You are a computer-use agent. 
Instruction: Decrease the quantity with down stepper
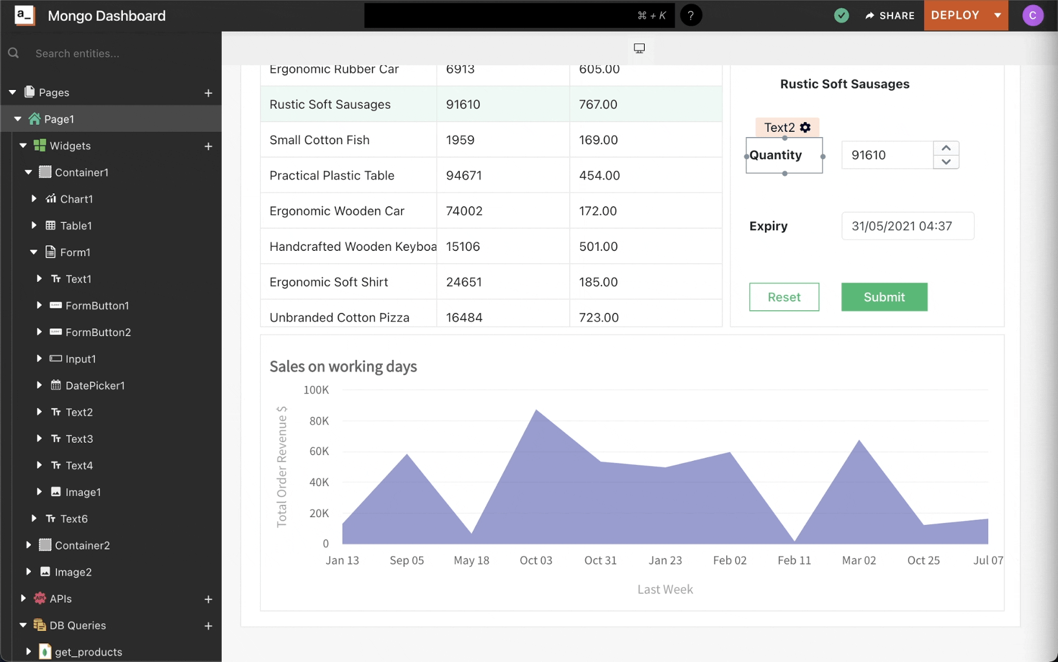[x=946, y=162]
